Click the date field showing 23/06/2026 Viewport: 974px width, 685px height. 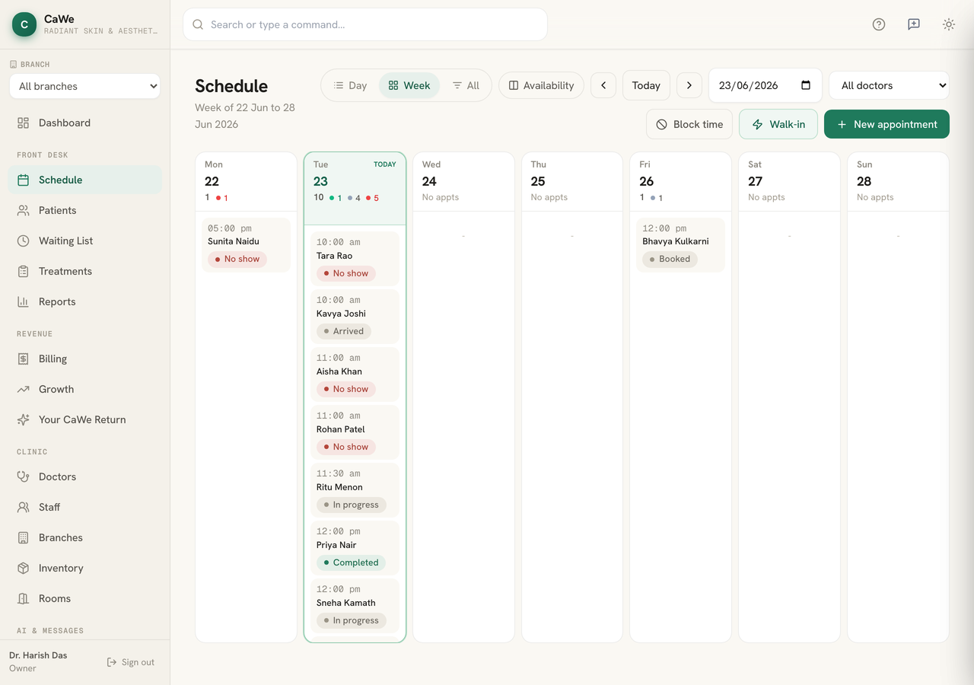click(x=765, y=85)
